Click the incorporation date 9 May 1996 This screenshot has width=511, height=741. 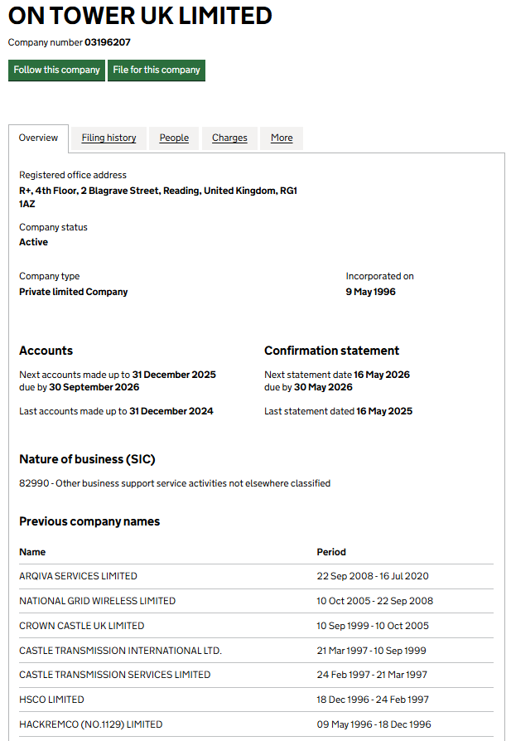(370, 292)
